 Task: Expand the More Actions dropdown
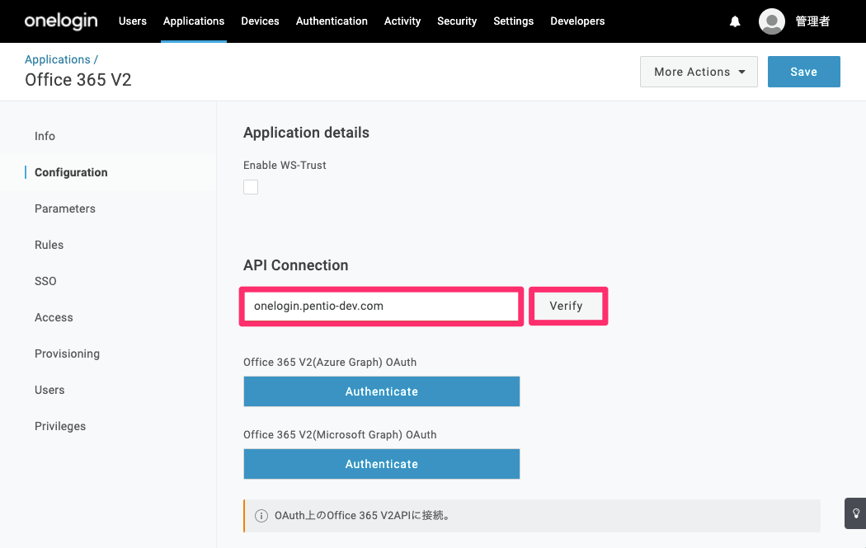699,72
